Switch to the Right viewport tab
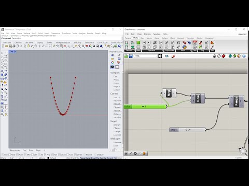Image resolution: width=249 pixels, height=186 pixels. click(x=38, y=150)
